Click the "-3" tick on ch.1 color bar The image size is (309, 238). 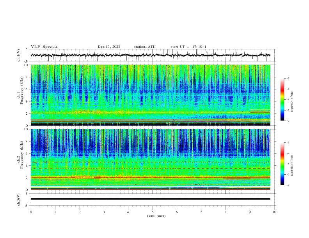(x=288, y=78)
